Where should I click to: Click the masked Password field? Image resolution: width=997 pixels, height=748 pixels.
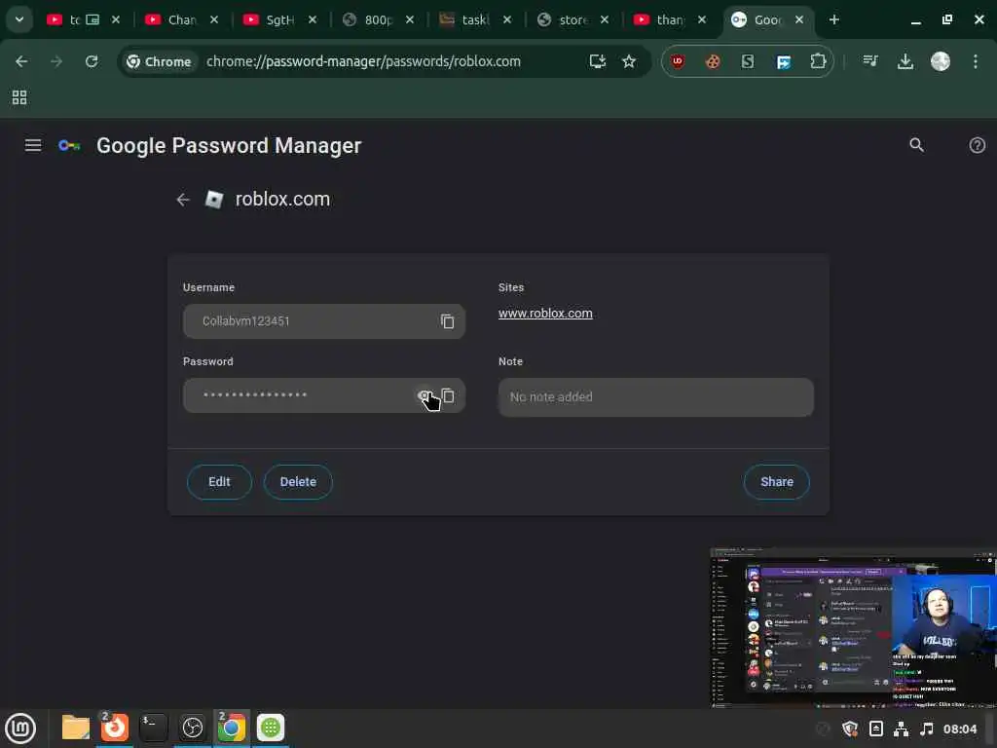pos(323,395)
